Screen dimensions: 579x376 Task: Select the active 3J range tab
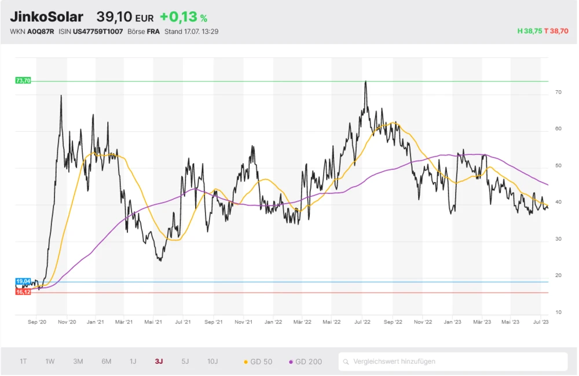click(159, 362)
